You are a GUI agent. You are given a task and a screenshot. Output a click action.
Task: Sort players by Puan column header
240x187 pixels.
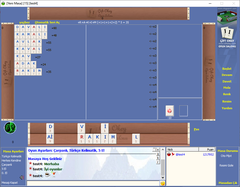pos(207,150)
